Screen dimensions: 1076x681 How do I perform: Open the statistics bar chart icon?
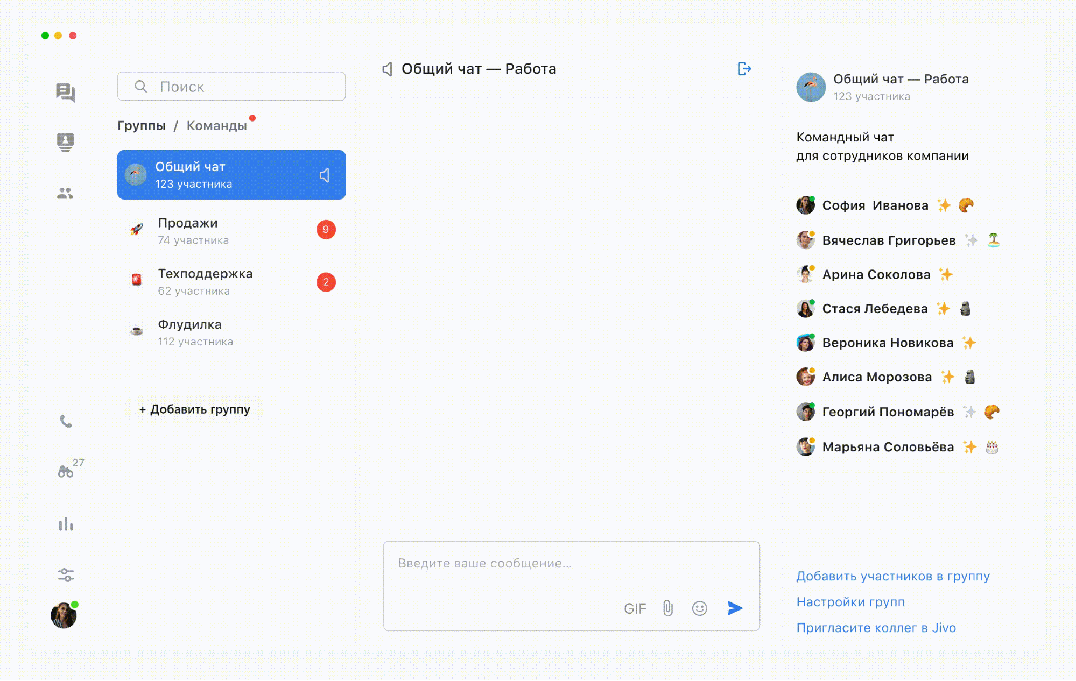tap(66, 524)
